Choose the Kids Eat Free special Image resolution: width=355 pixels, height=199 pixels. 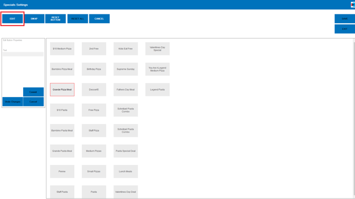(x=126, y=49)
